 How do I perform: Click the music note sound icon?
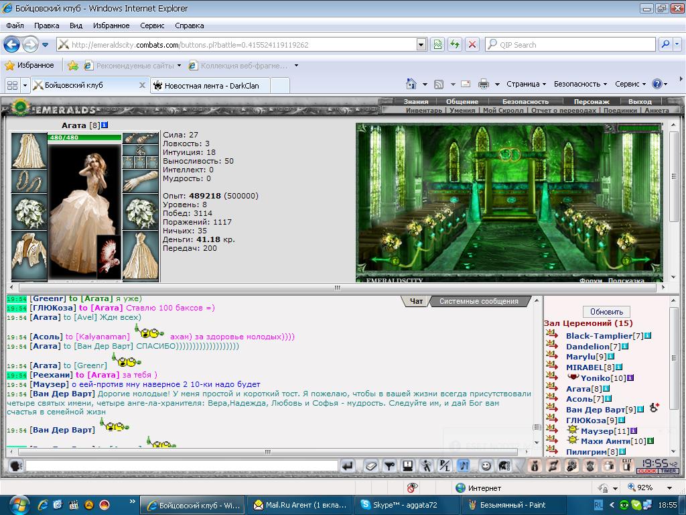[464, 465]
